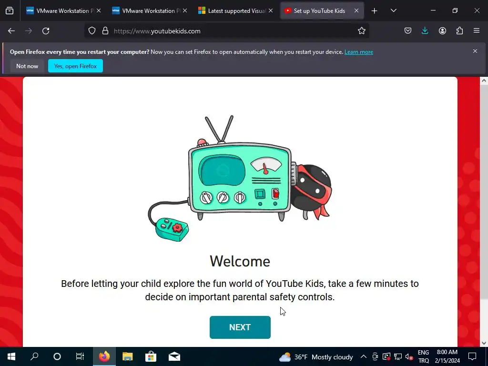Open the Mail app from taskbar
488x366 pixels.
click(x=174, y=356)
